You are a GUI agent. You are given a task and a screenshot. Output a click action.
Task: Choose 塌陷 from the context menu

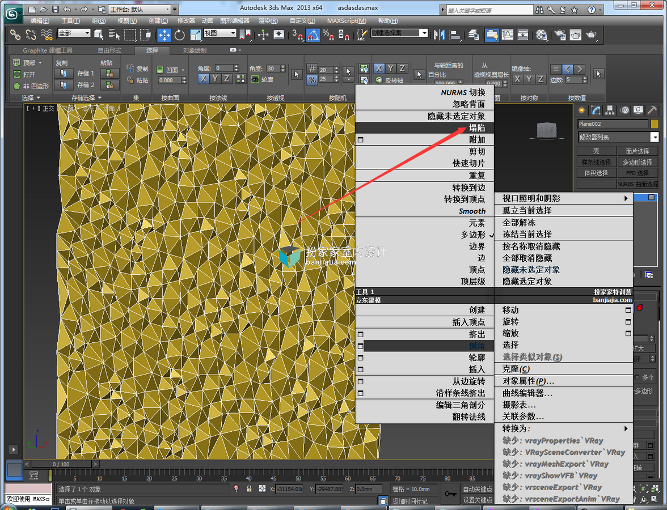click(x=424, y=128)
